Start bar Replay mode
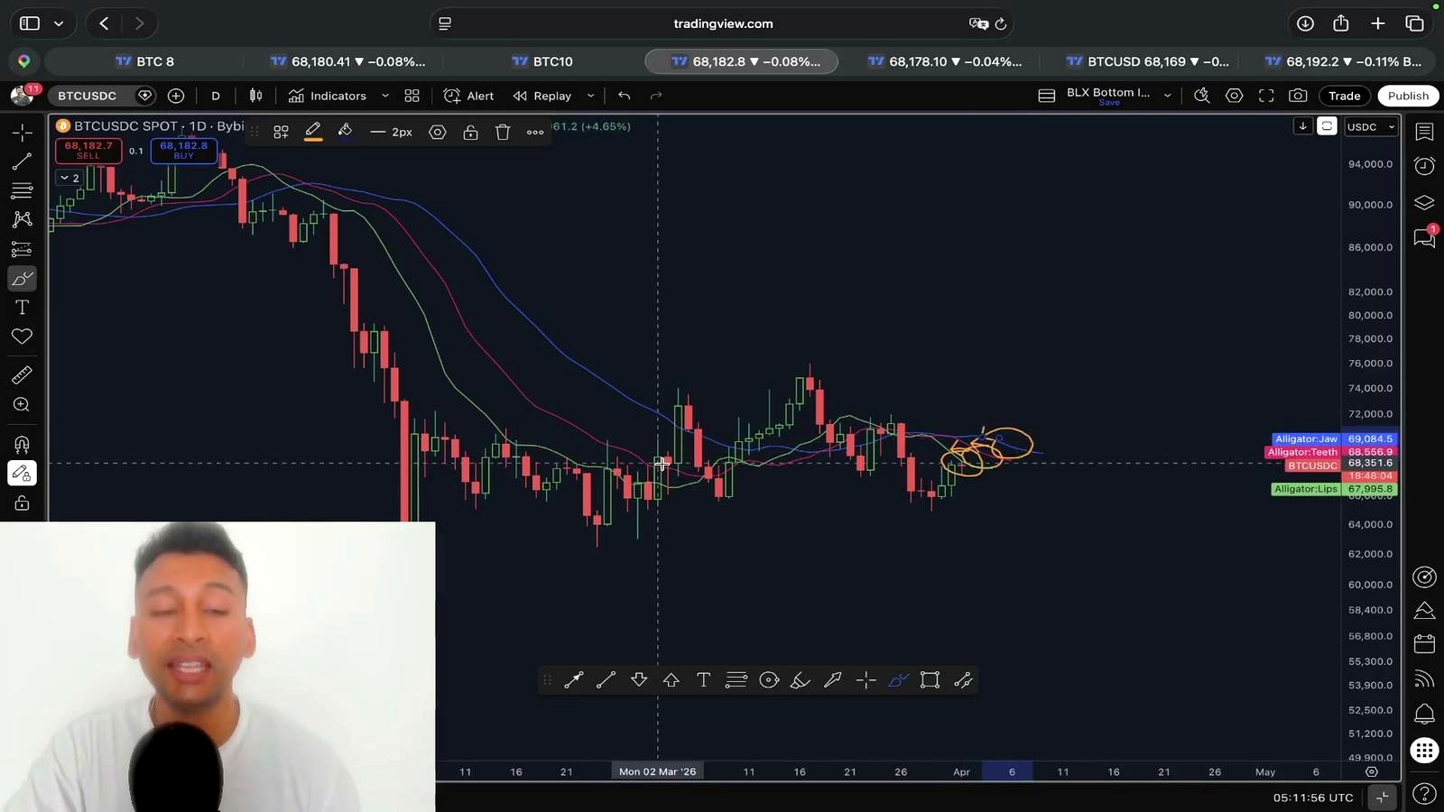Screen dimensions: 1444x812 tap(542, 96)
